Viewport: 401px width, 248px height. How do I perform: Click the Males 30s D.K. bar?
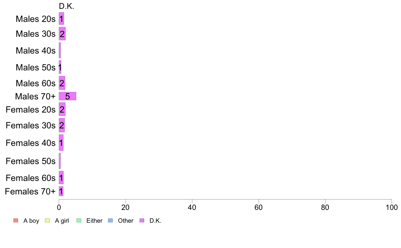pos(62,34)
